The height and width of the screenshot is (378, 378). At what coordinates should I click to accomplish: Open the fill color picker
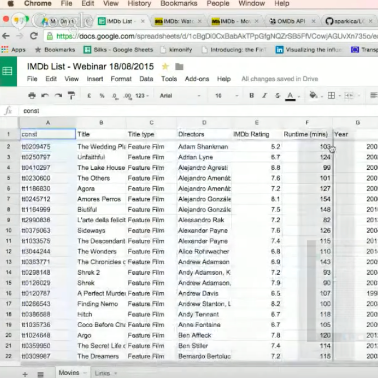[x=313, y=96]
